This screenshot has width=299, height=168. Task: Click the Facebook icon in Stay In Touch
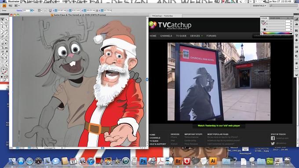273,138
